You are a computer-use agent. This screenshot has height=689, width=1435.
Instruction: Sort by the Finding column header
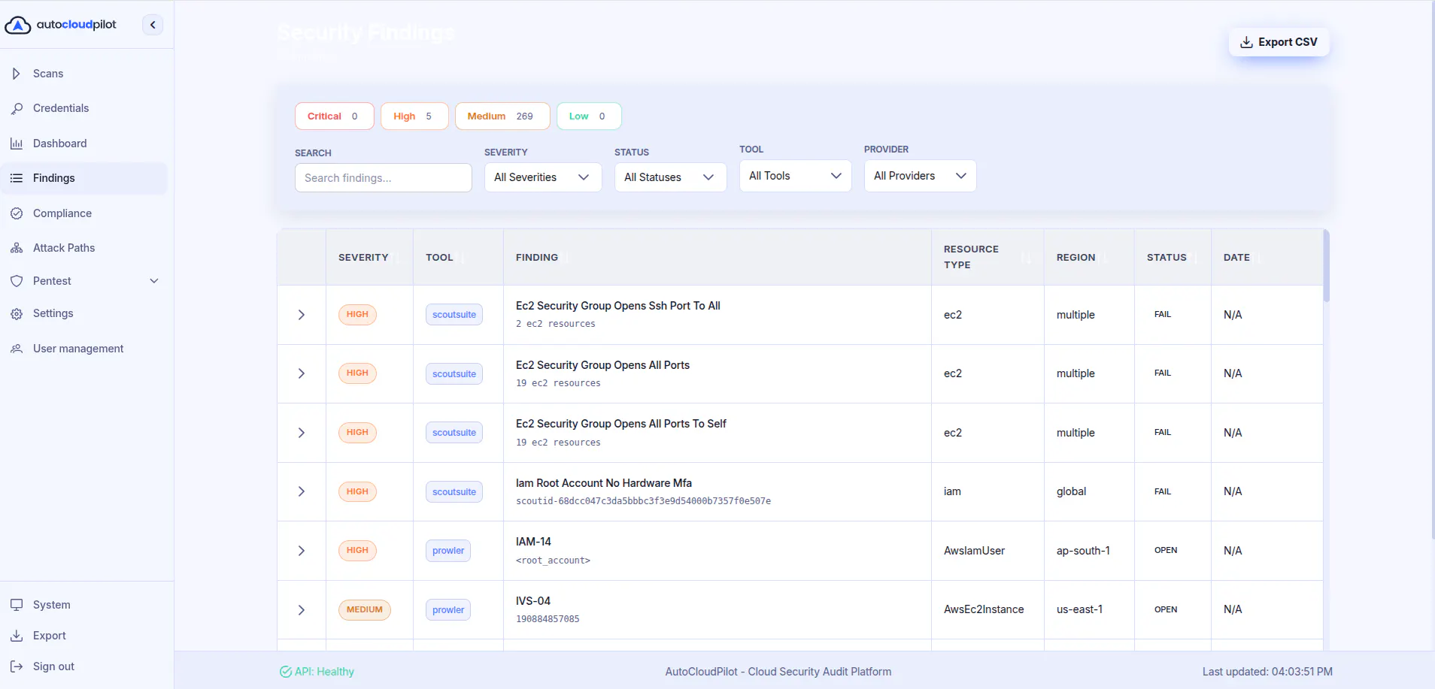tap(717, 257)
